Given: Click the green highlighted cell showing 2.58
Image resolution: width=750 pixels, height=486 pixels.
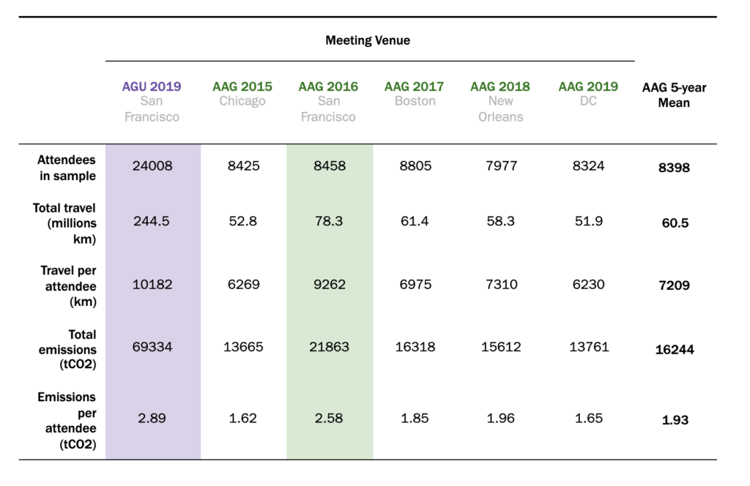Looking at the screenshot, I should coord(328,419).
